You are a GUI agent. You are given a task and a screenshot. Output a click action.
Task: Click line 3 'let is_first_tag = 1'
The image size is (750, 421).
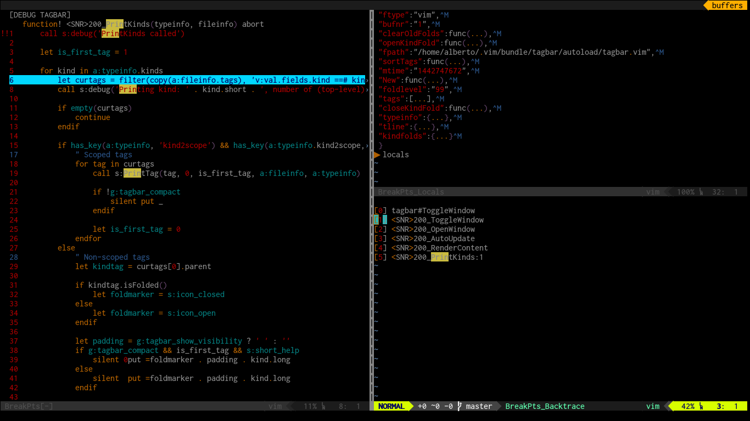84,52
